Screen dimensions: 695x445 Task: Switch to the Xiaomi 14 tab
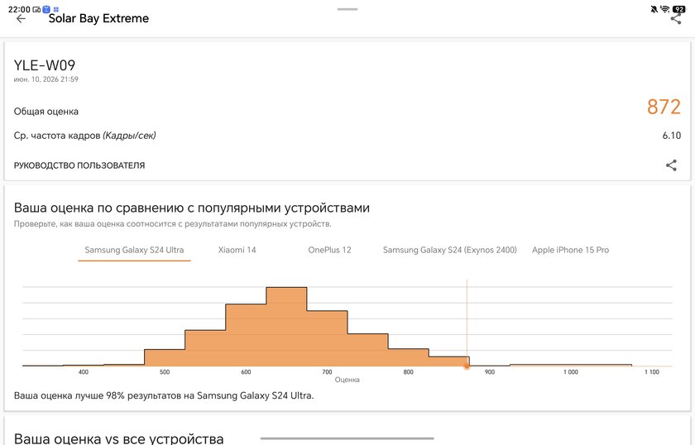click(237, 250)
